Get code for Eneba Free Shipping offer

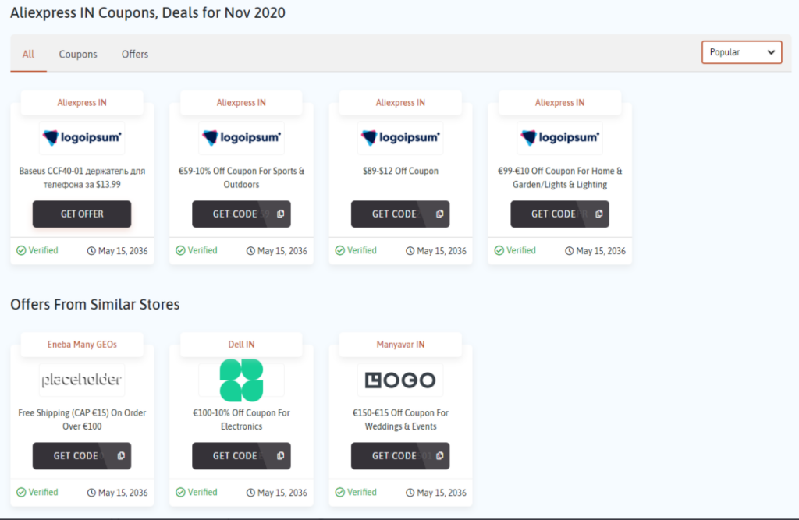coord(81,456)
